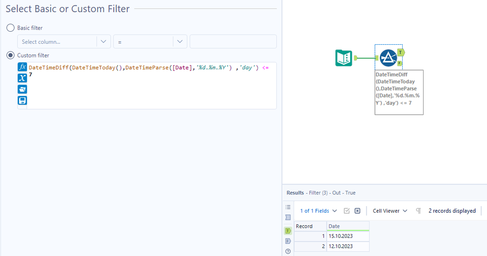Toggle the whitespace paragraph marks icon
The image size is (487, 256).
[418, 211]
